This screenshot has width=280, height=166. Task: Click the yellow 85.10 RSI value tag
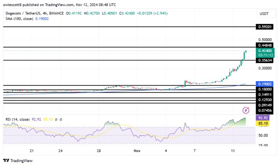pyautogui.click(x=266, y=123)
